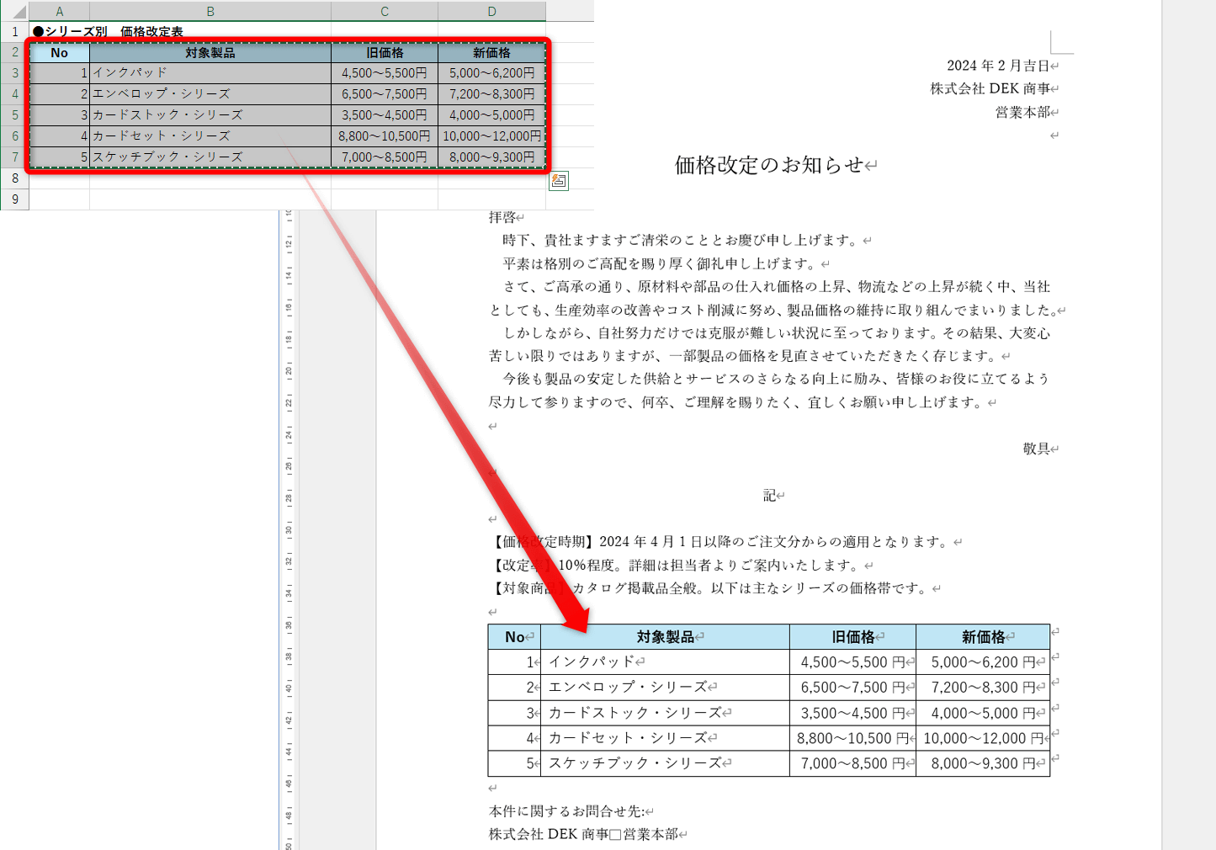
Task: Select column C header in Excel
Action: (x=385, y=11)
